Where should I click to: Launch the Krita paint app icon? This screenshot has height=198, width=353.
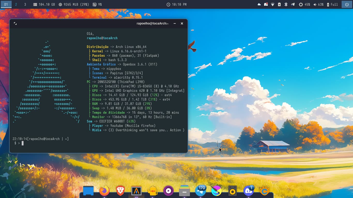pos(217,191)
